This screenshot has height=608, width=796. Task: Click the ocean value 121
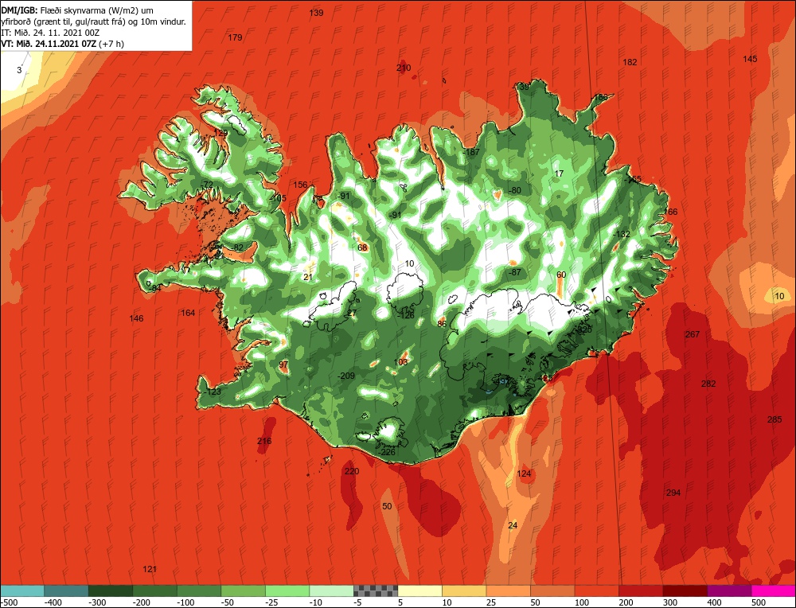tap(150, 570)
